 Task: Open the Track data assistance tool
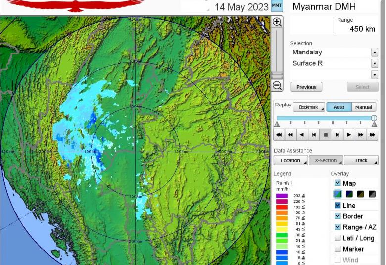point(361,160)
